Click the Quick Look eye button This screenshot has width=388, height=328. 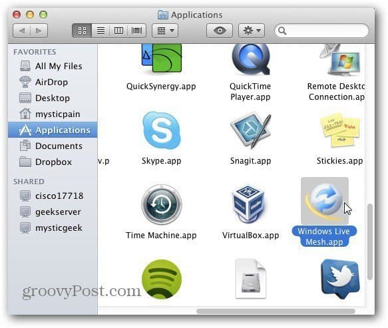coord(220,31)
